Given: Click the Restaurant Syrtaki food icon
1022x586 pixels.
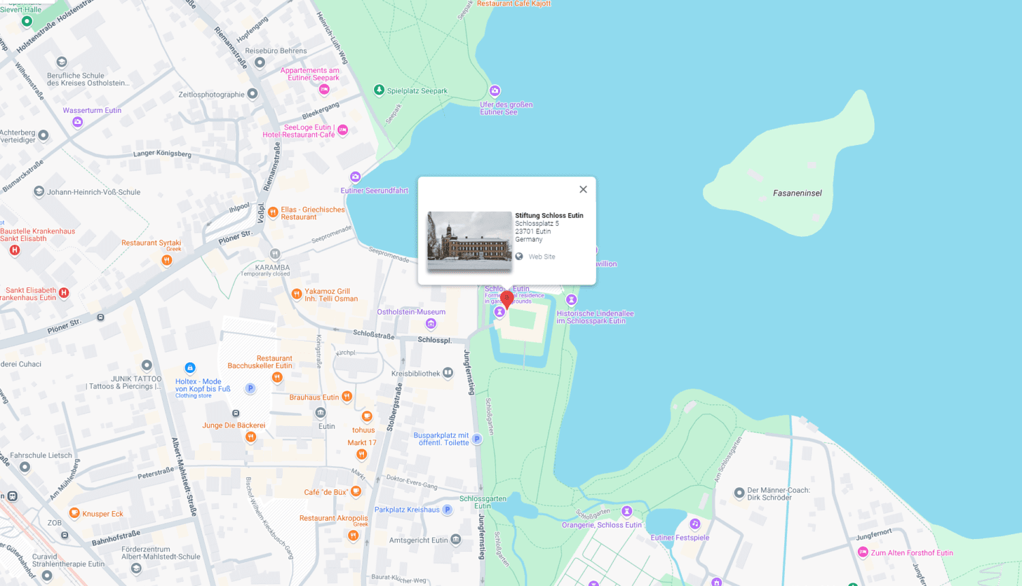Looking at the screenshot, I should click(x=167, y=259).
